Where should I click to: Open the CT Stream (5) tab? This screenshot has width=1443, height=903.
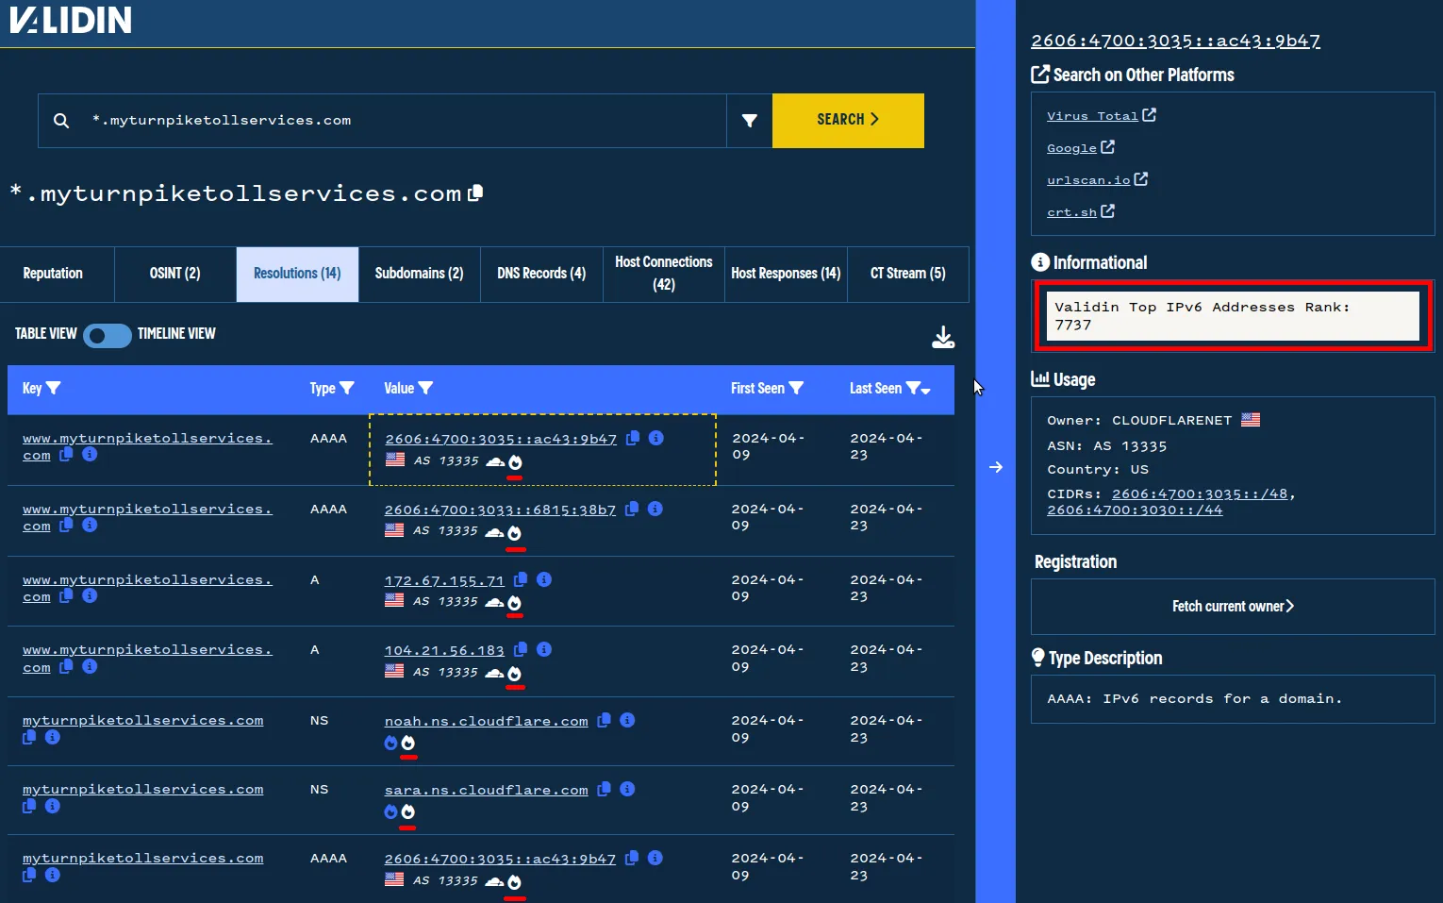pos(907,274)
